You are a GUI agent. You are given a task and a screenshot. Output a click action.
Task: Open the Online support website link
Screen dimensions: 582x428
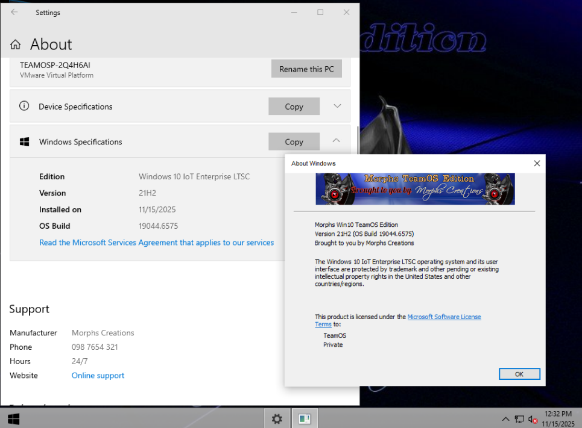click(98, 376)
